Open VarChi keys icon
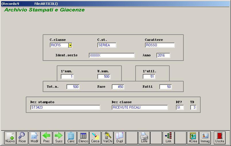The height and width of the screenshot is (146, 231). [x=107, y=137]
